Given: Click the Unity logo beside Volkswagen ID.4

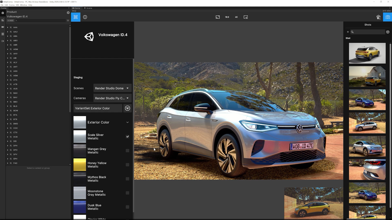Looking at the screenshot, I should pos(89,37).
